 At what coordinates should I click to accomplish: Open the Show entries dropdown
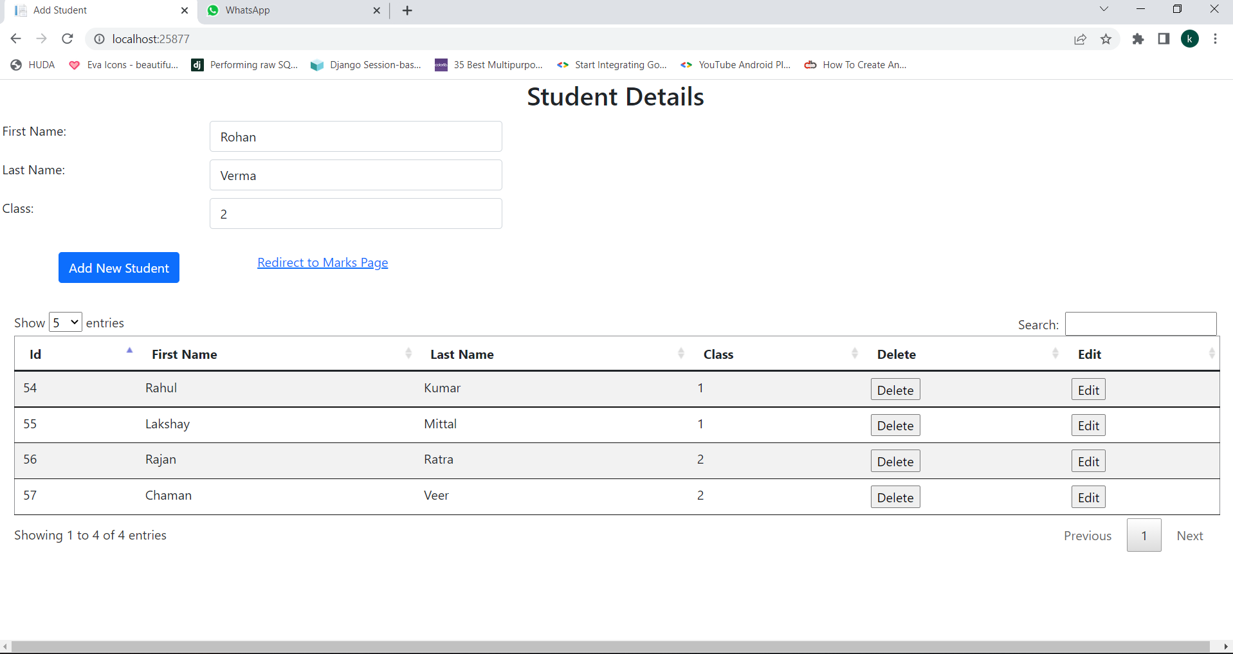pos(66,322)
